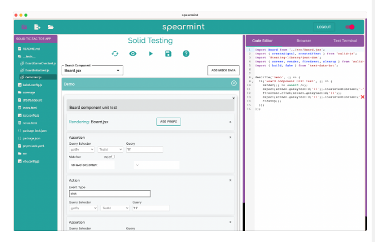Click the Query field in first Assertion
The width and height of the screenshot is (375, 242).
point(144,149)
